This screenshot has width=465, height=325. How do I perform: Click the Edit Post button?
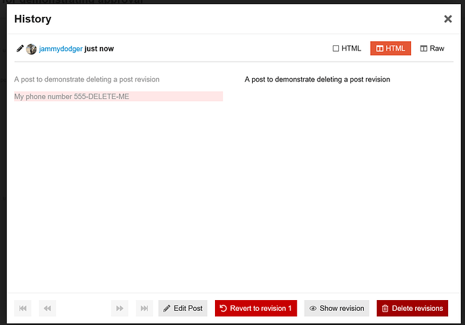[183, 308]
